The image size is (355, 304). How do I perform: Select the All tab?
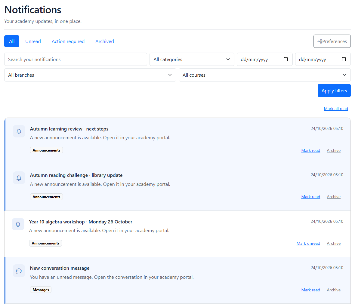(x=12, y=41)
